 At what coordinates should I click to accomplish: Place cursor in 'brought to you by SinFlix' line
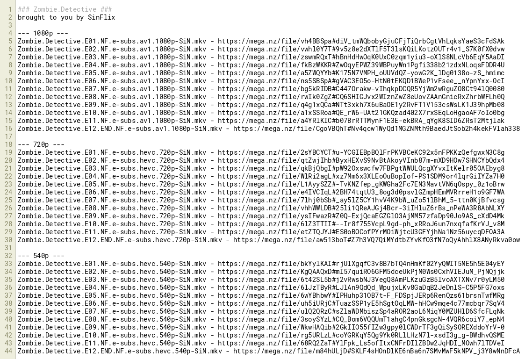66,17
